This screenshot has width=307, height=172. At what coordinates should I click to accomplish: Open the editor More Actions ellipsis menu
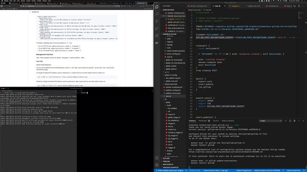tap(304, 6)
